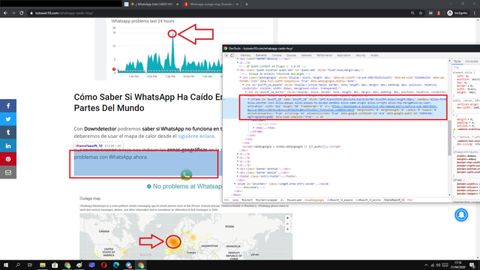
Task: Collapse the ins class adsbygoogle node
Action: coord(240,78)
